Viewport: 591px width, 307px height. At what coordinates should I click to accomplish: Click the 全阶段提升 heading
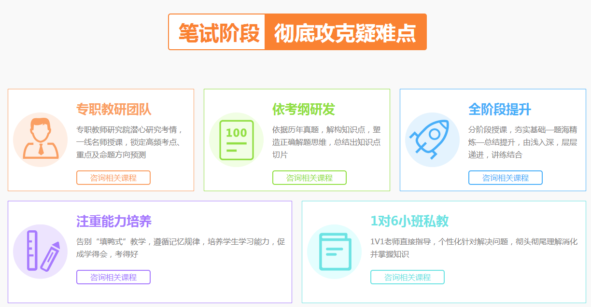[x=500, y=109]
